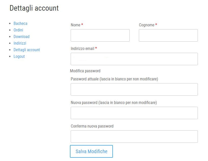Image resolution: width=208 pixels, height=161 pixels.
Task: Click the Nome field label
Action: 76,25
